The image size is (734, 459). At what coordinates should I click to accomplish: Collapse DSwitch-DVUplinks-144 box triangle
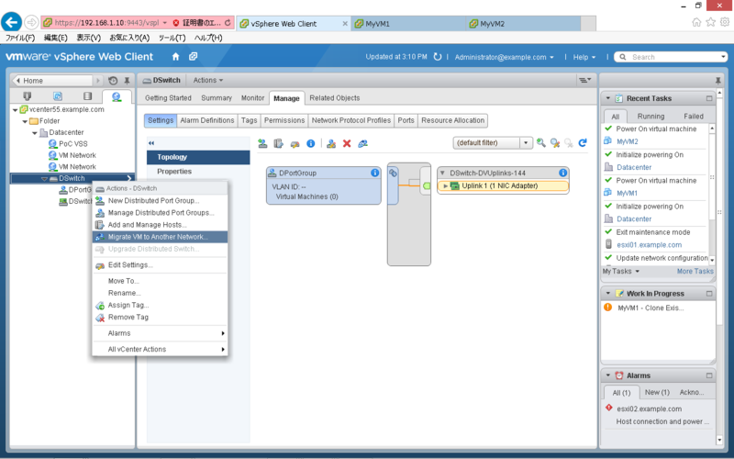pos(442,173)
